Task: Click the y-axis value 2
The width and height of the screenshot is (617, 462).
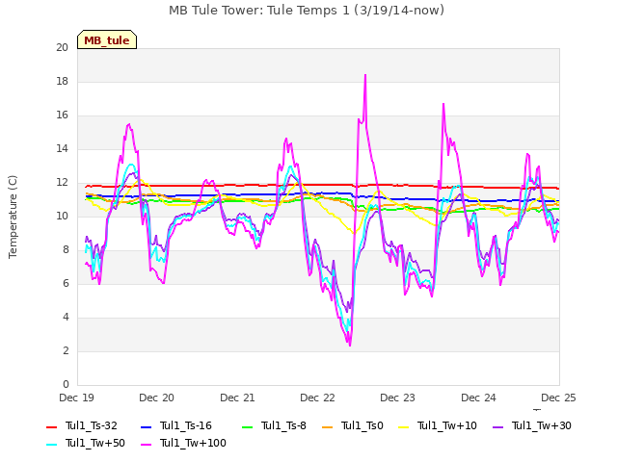Action: [66, 350]
